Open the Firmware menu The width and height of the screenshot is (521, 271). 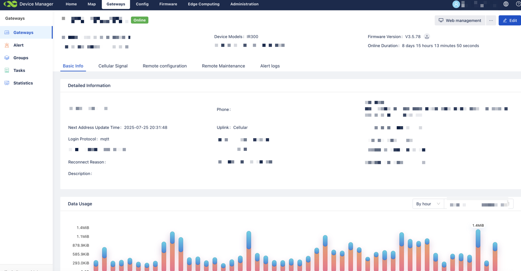168,4
